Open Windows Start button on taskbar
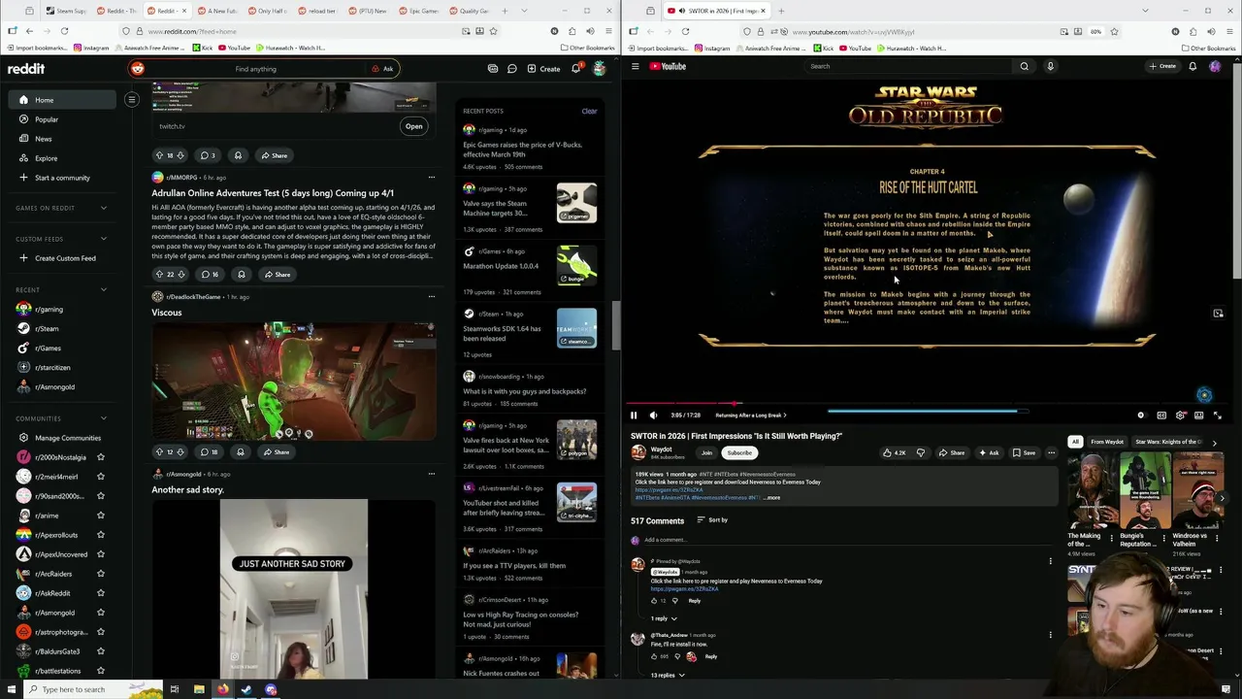Viewport: 1242px width, 699px height. 13,689
